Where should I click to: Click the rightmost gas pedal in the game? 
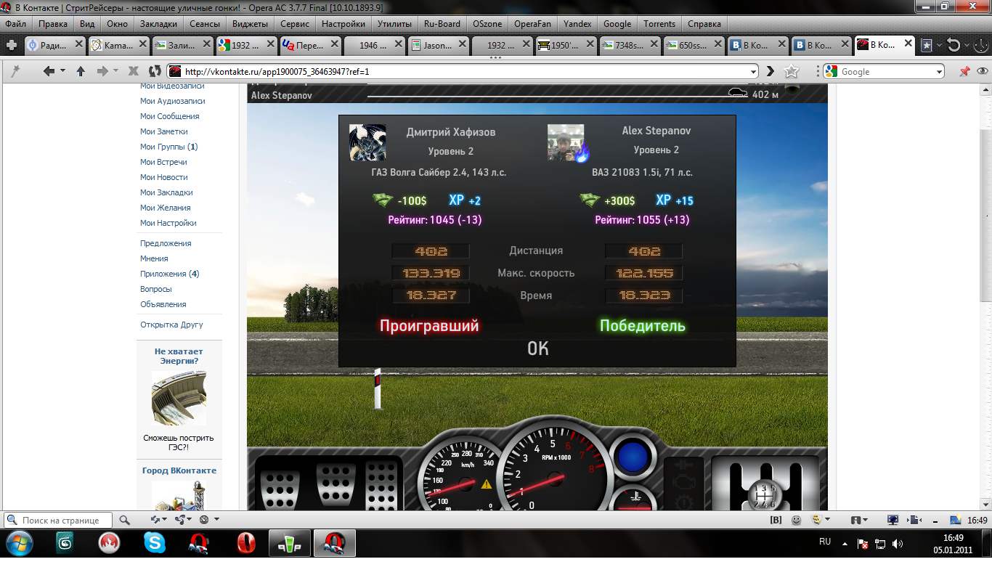381,485
